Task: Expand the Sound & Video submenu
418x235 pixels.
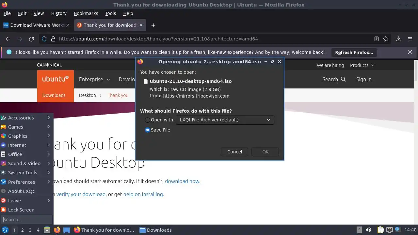Action: click(27, 164)
